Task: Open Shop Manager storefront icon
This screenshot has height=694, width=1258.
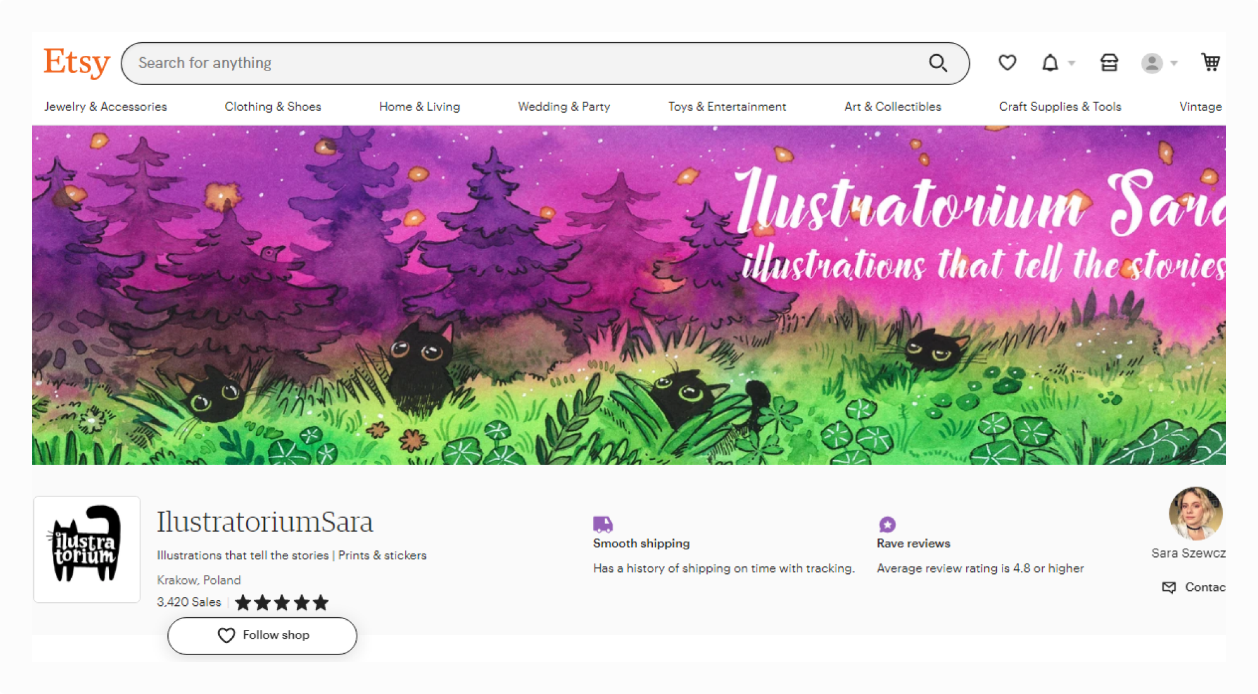Action: [1109, 63]
